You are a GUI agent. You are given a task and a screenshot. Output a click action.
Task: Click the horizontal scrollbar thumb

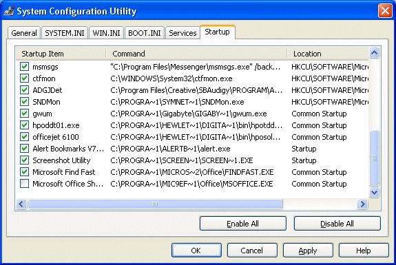(156, 204)
